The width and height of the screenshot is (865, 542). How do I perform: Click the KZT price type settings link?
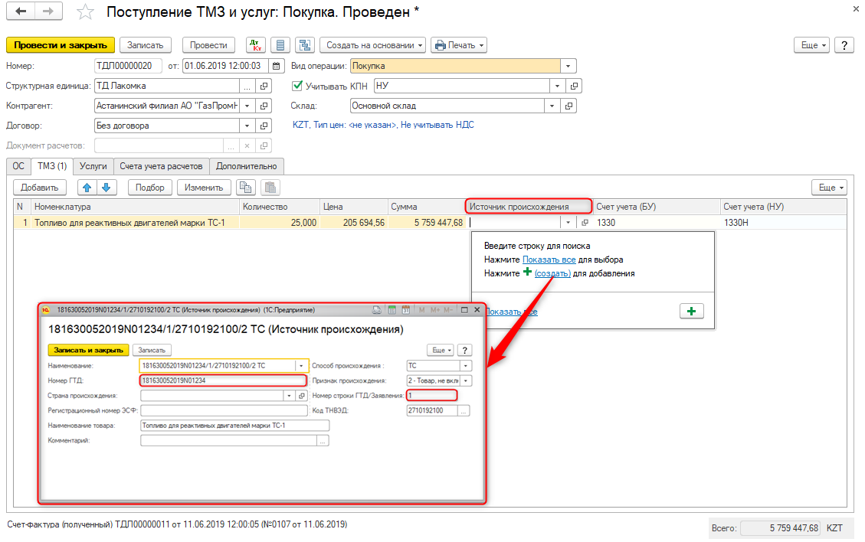coord(382,125)
